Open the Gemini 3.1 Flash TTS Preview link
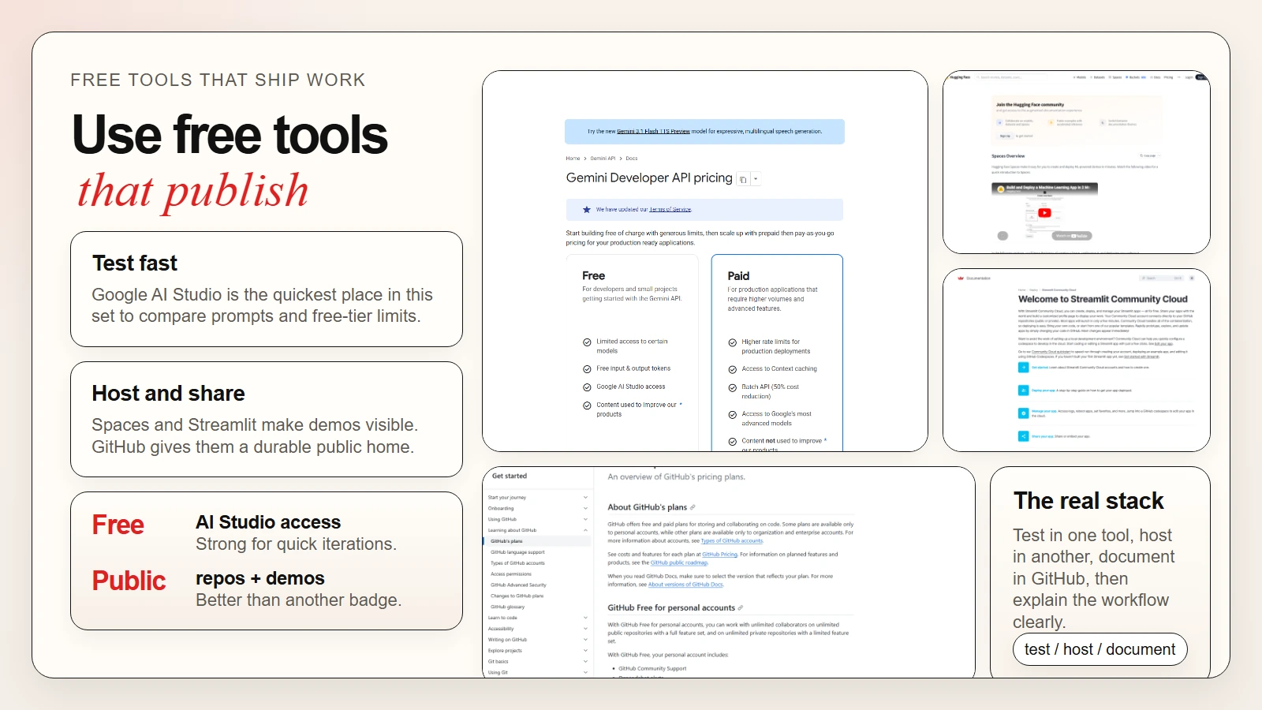Screen dimensions: 1262x710 (653, 132)
